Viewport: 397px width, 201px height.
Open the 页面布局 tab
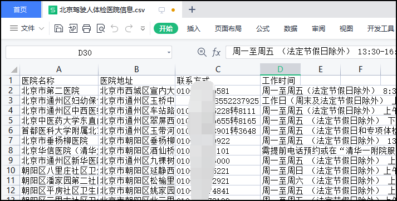pos(228,28)
